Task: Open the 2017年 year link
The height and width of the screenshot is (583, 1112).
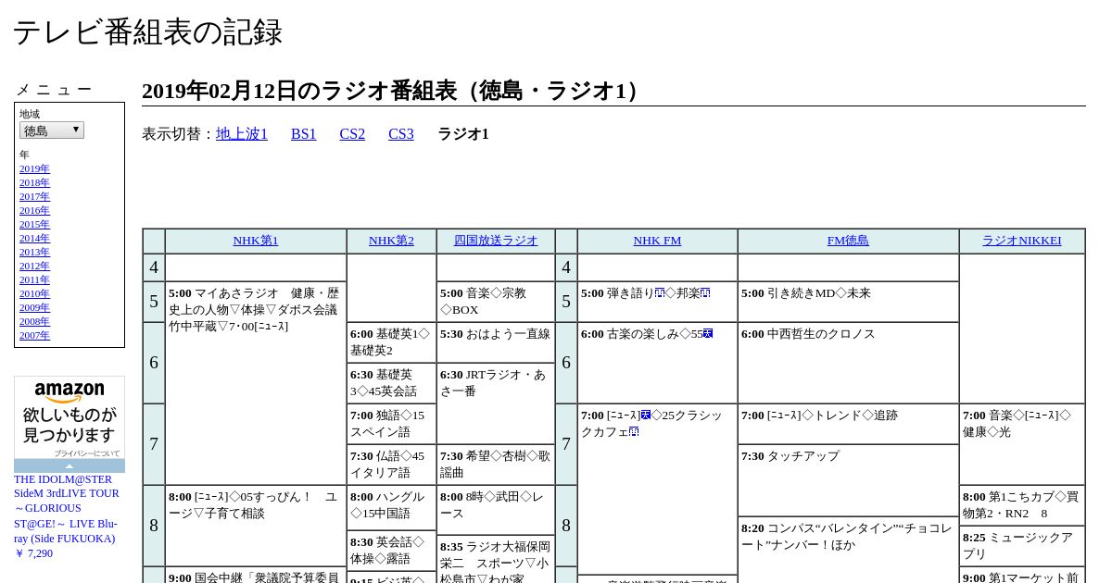Action: click(34, 196)
